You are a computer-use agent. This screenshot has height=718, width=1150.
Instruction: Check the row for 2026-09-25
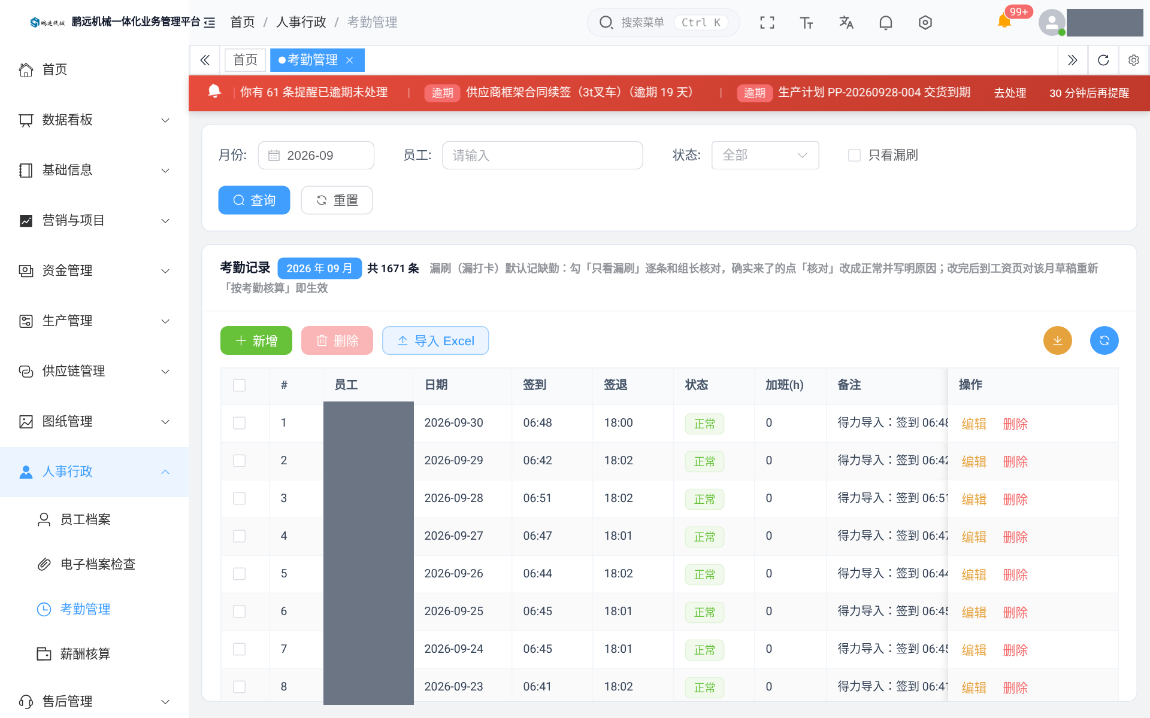[239, 611]
